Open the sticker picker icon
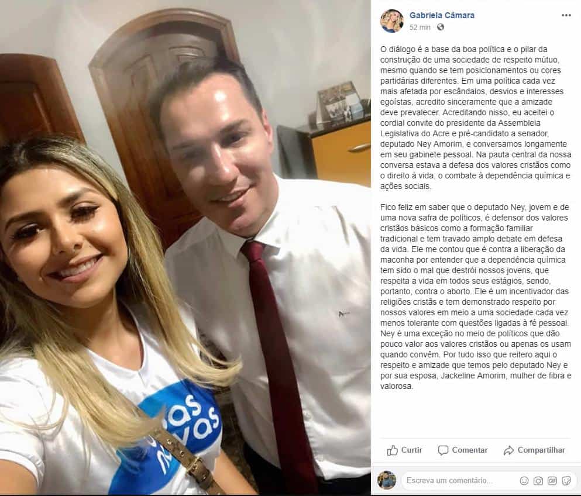Screen dimensions: 581x496 click(566, 481)
